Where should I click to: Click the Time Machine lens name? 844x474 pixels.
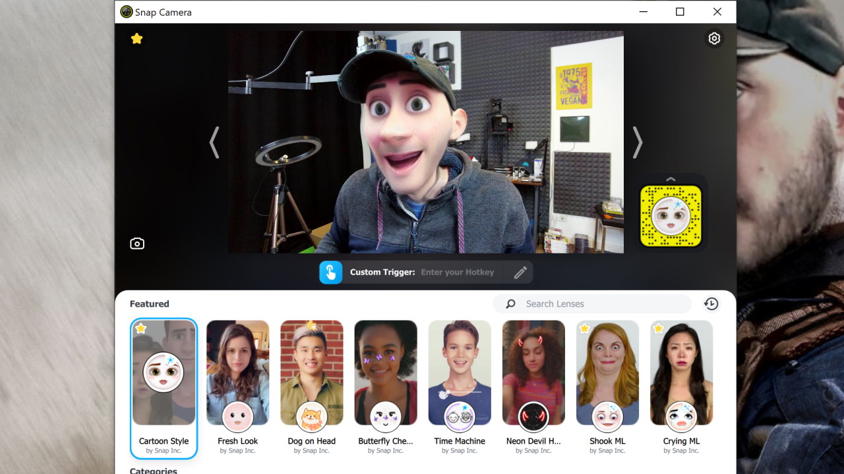click(460, 441)
